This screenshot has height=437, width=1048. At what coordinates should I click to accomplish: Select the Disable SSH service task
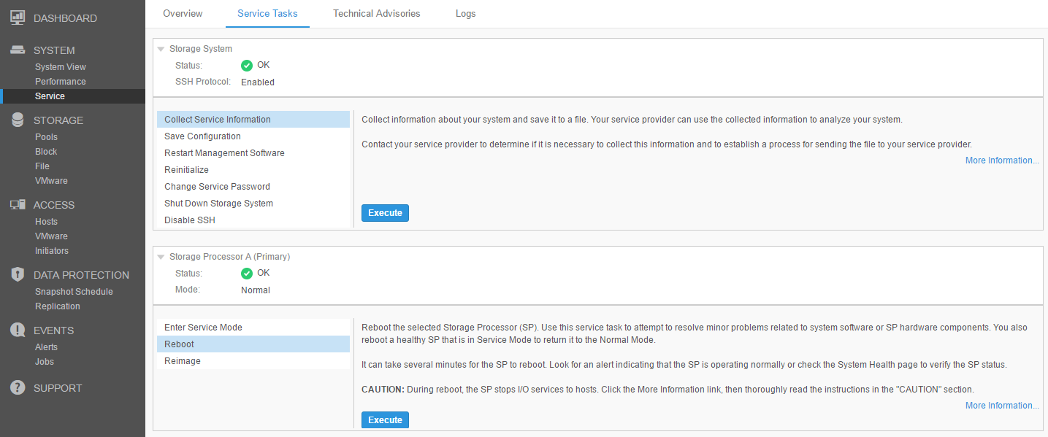pos(189,220)
